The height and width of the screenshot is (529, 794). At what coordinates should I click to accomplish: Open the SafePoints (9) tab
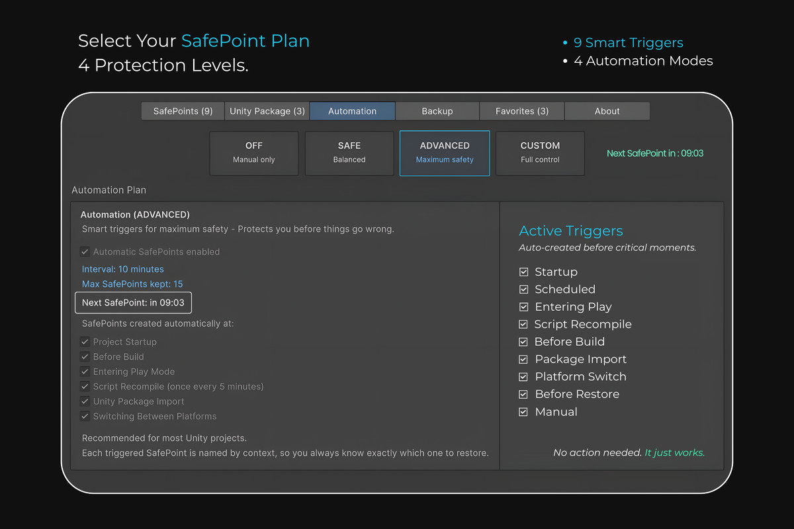click(183, 111)
